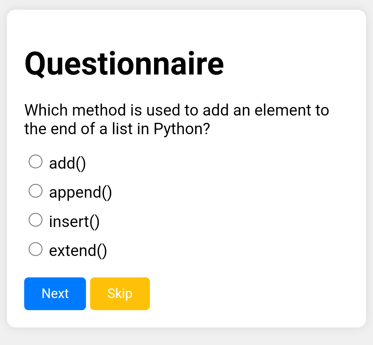Click the word "Python?" in the question
Viewport: 373px width, 345px height.
[182, 129]
